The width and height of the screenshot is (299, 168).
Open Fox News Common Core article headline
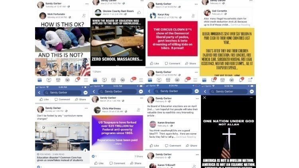click(60, 159)
